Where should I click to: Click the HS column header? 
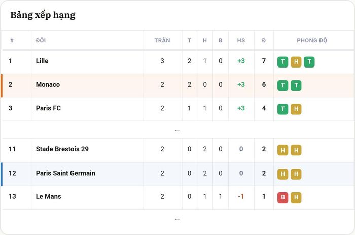241,40
